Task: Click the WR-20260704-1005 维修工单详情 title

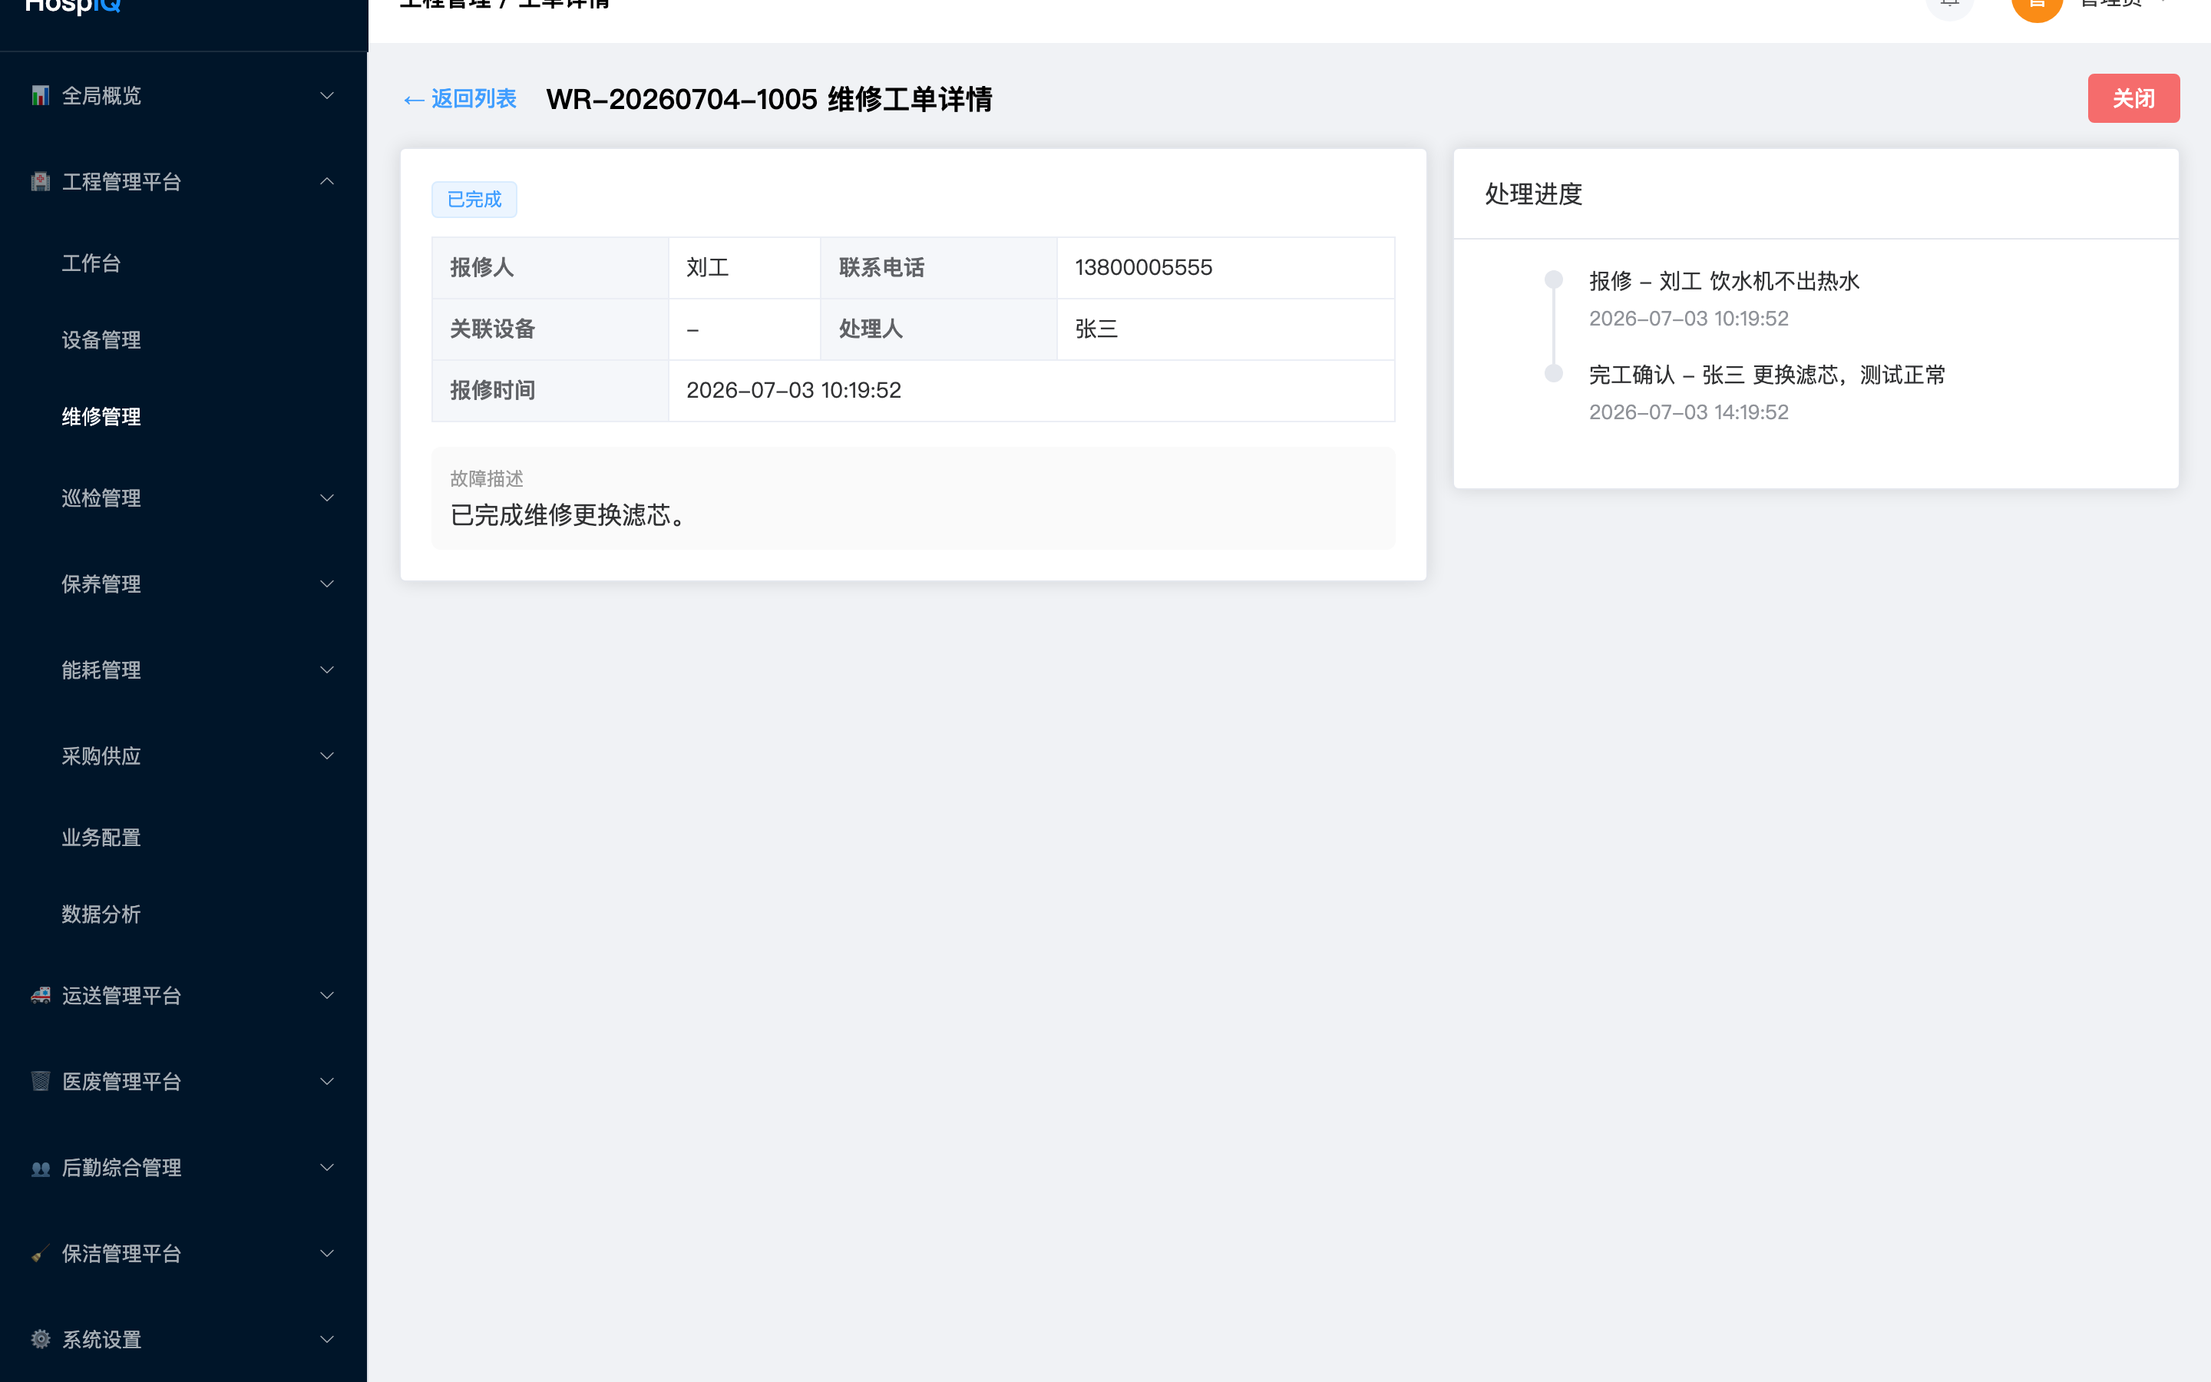Action: click(x=769, y=99)
